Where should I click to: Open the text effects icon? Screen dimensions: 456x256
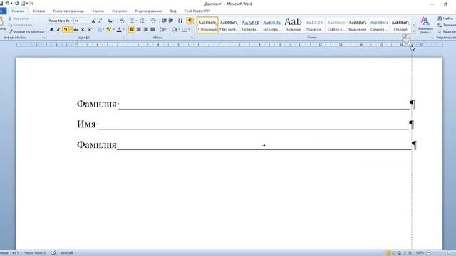100,30
